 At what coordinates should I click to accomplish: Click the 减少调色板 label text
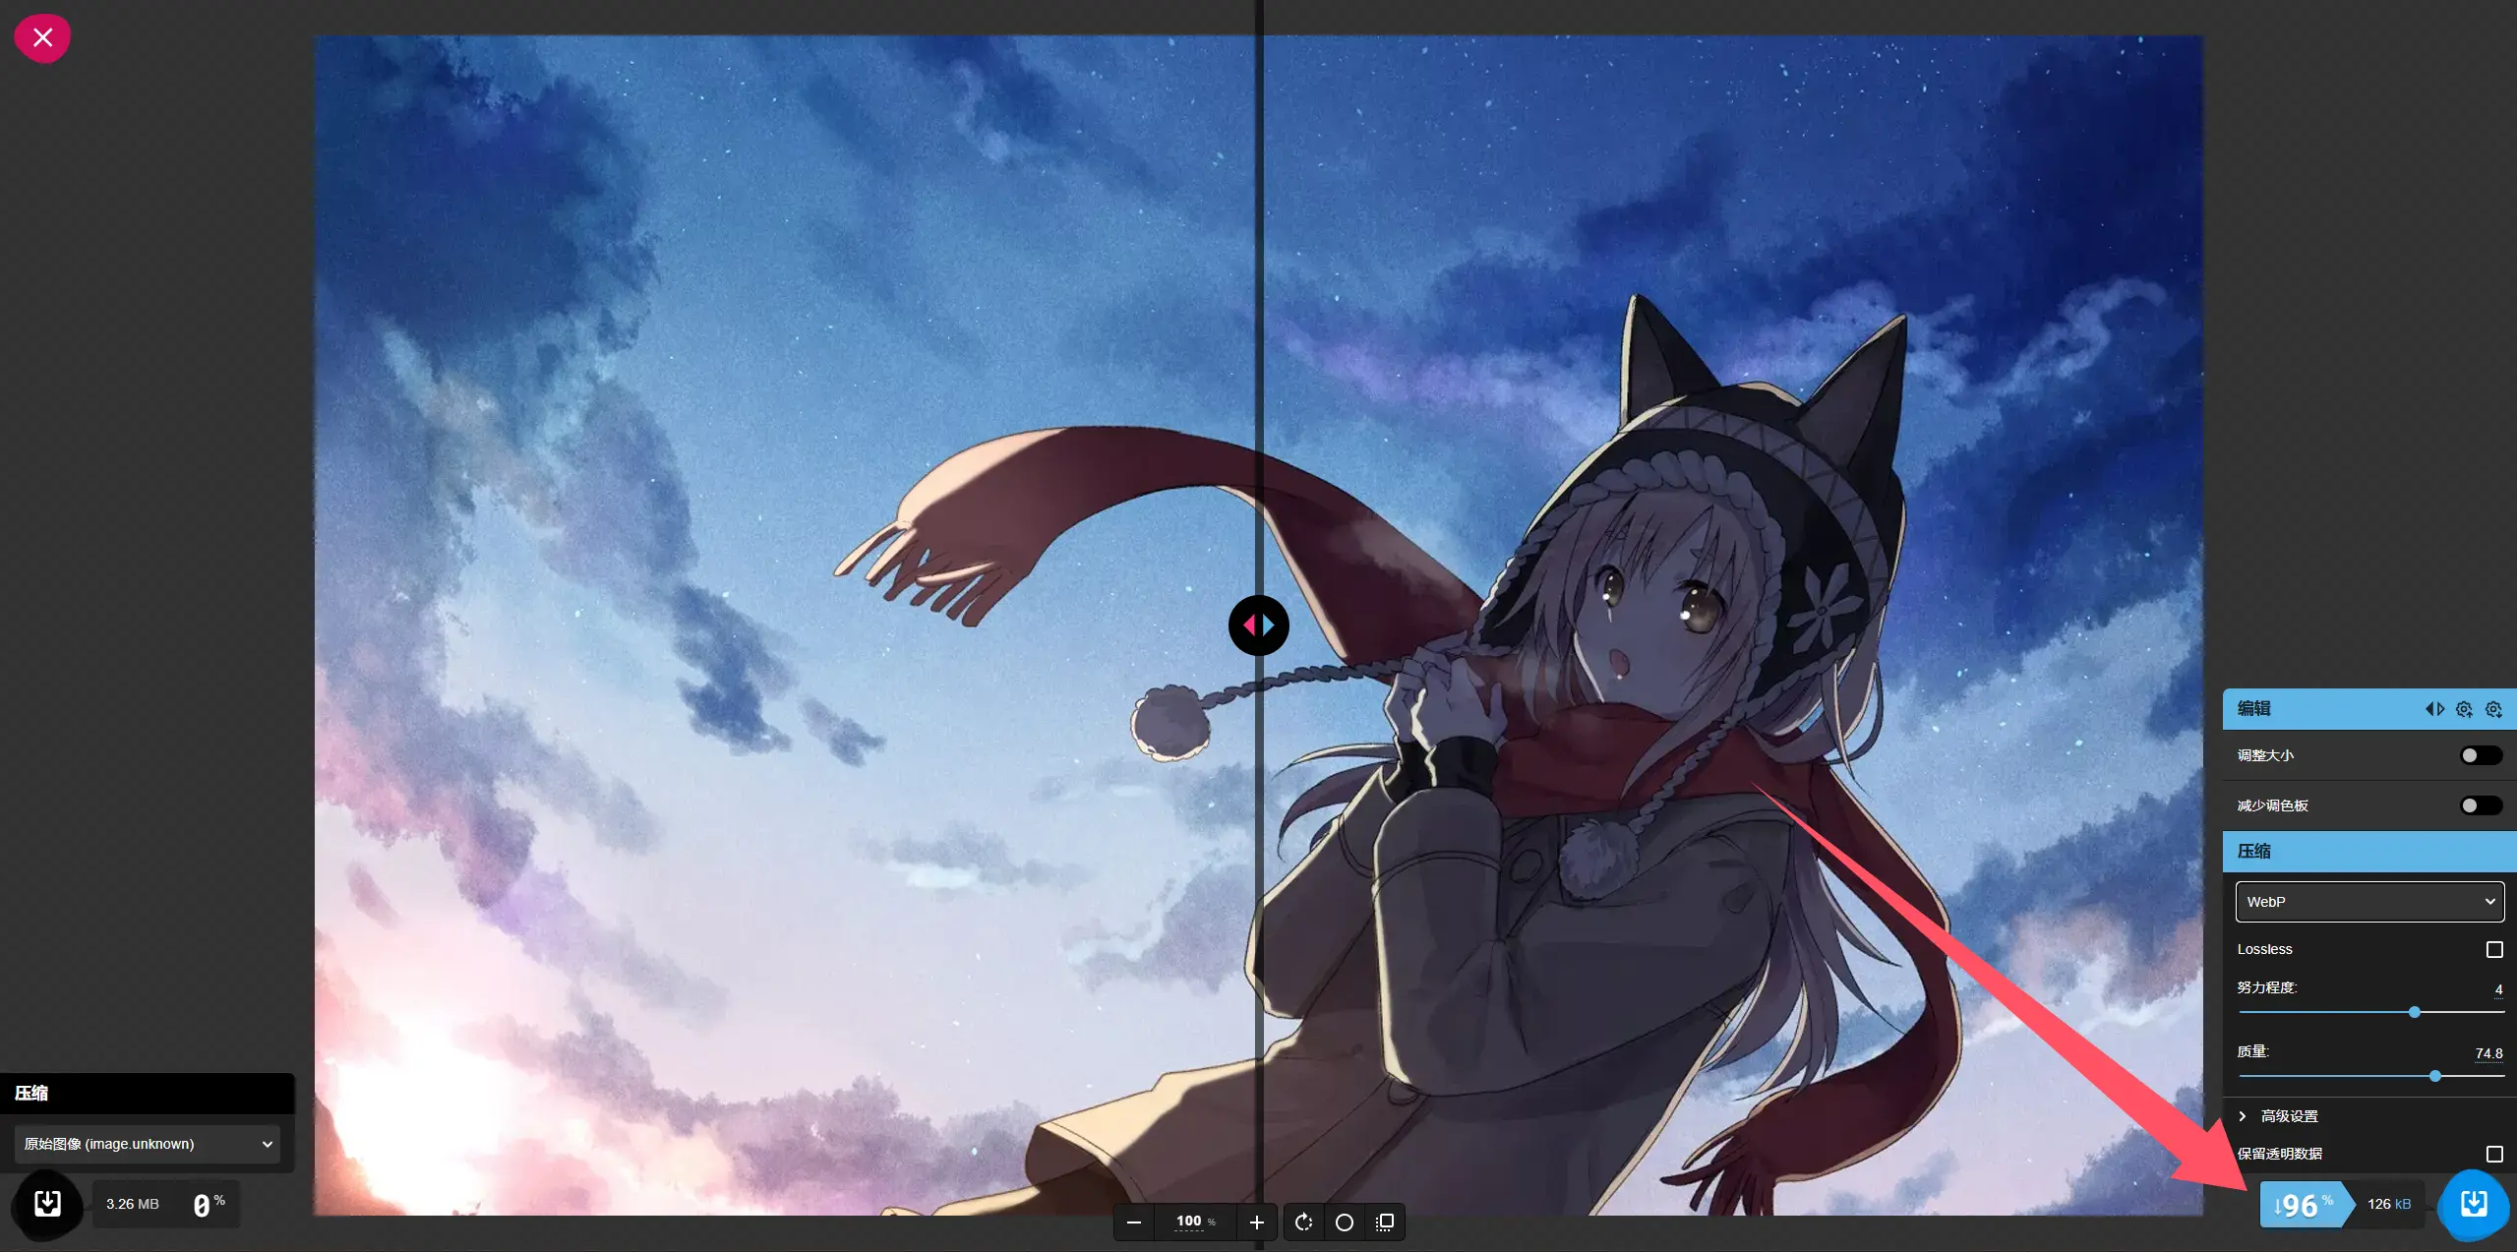point(2272,805)
